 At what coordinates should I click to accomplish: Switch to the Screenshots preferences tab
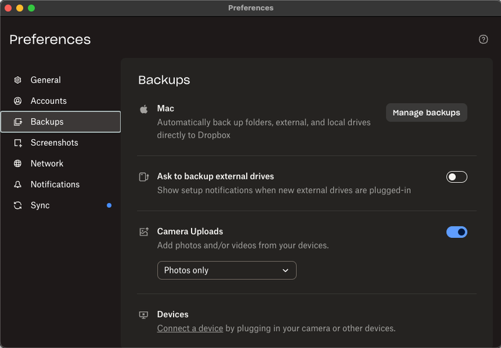(x=54, y=143)
